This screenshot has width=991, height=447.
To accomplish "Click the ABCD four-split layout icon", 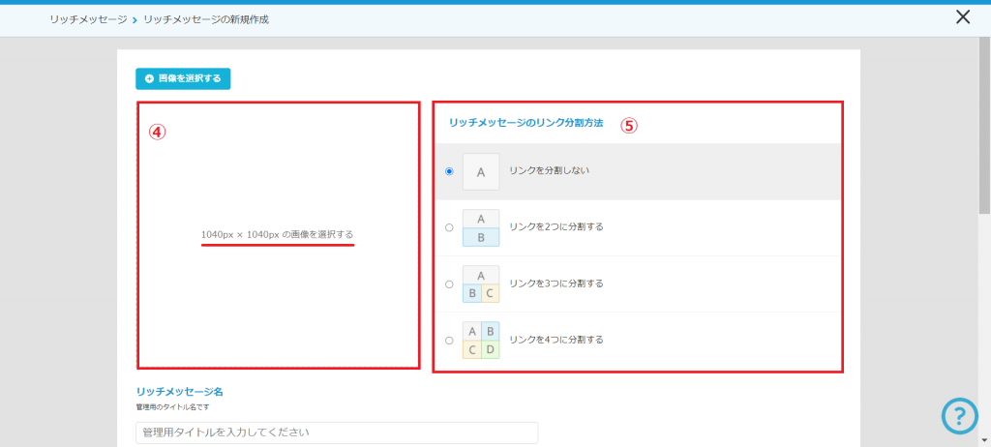I will [x=481, y=340].
